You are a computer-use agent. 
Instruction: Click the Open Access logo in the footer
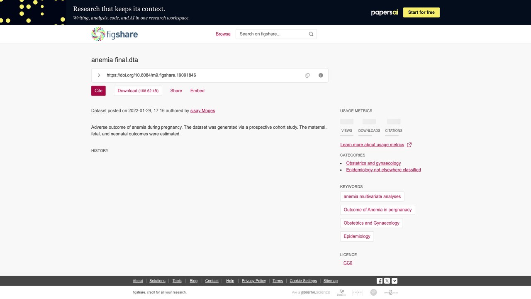click(x=391, y=292)
